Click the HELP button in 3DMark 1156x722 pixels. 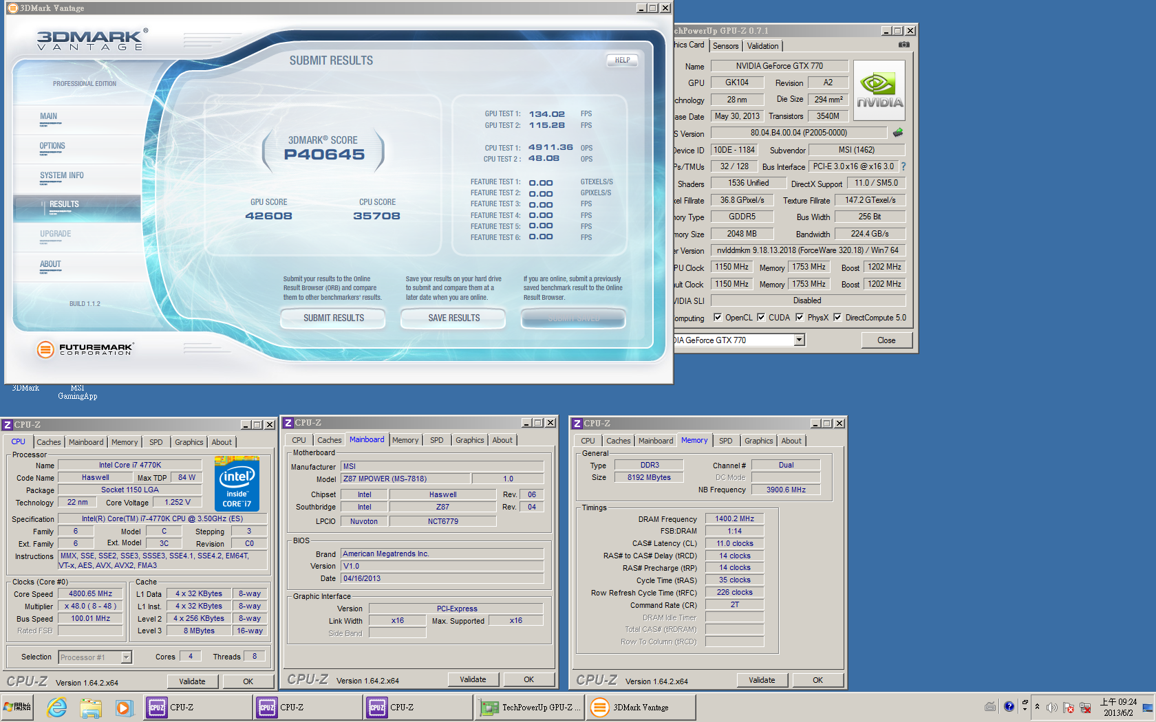[622, 60]
